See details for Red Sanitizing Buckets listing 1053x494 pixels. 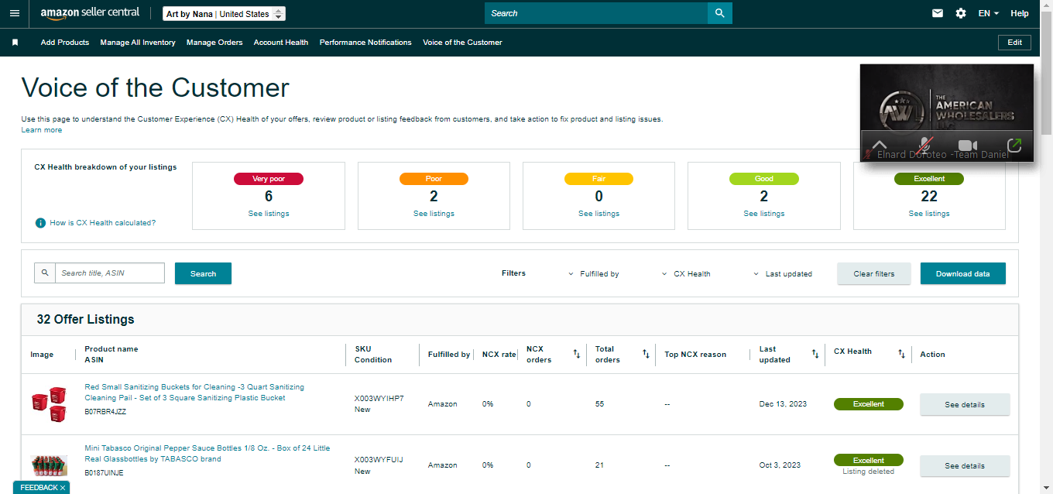point(965,404)
